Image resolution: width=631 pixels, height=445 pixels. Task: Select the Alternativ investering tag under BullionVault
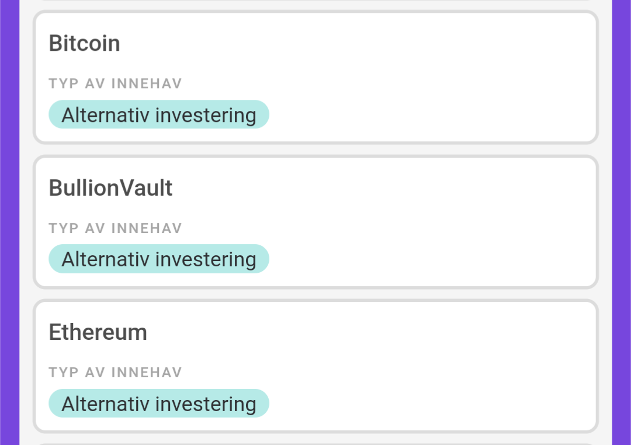tap(158, 259)
